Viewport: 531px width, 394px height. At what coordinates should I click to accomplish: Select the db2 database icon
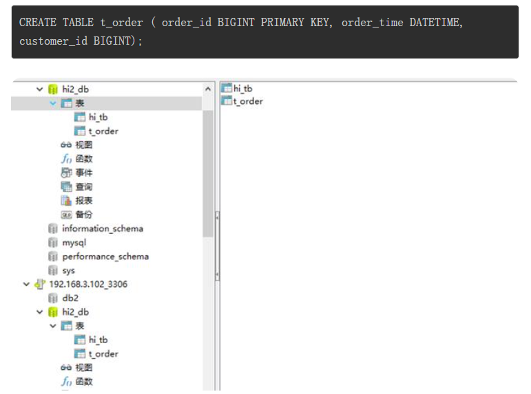coord(53,298)
